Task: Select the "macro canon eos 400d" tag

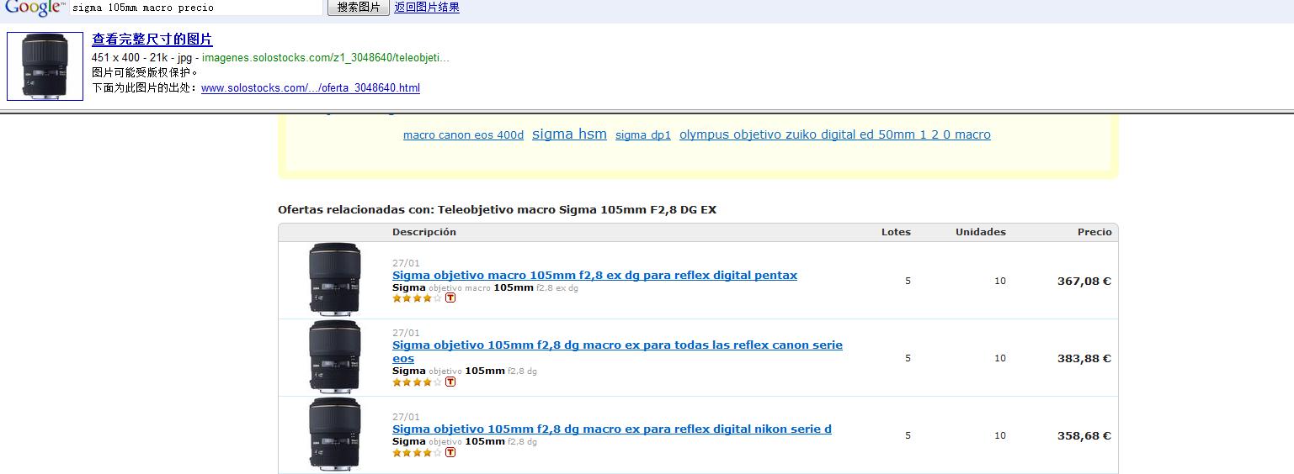Action: (x=463, y=135)
